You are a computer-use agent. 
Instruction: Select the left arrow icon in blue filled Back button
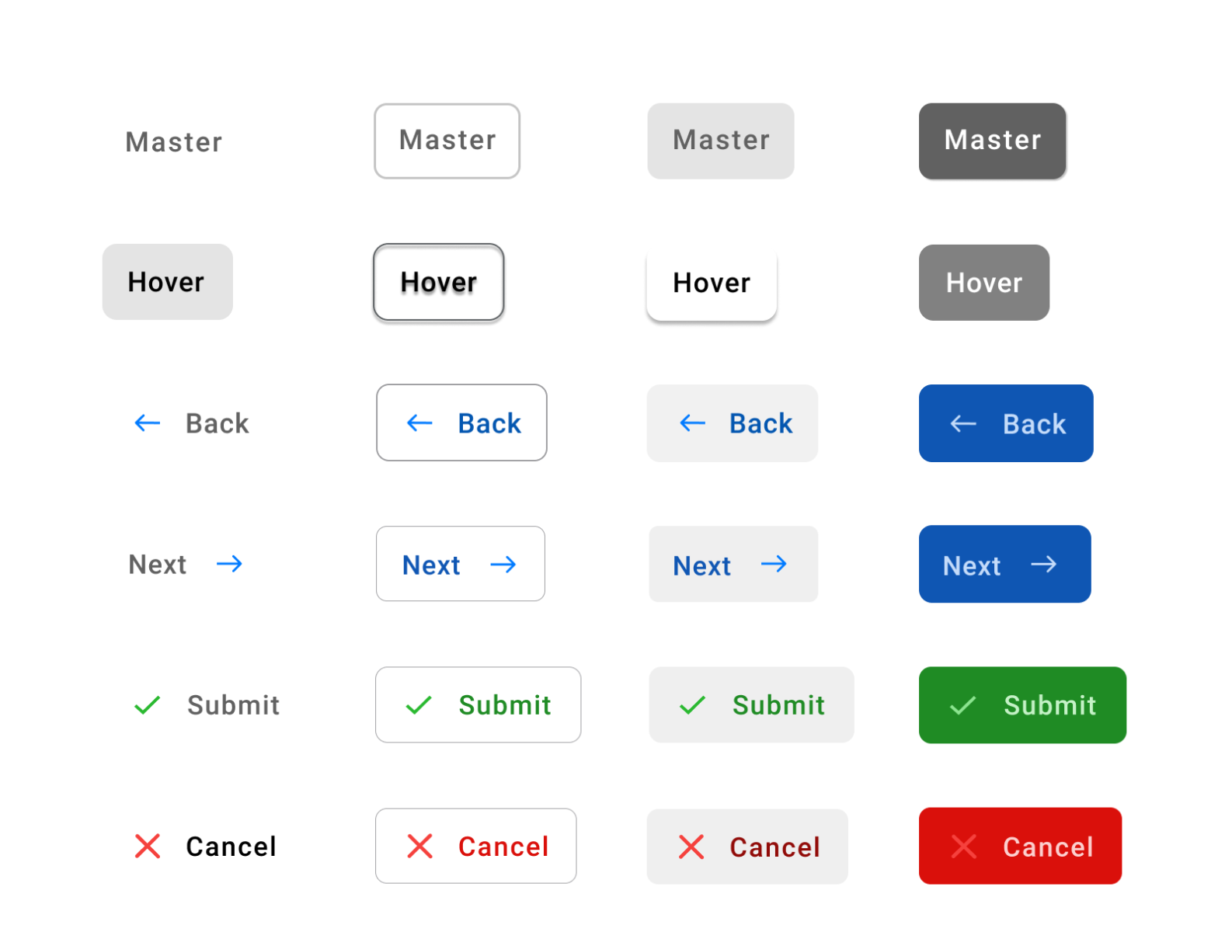962,423
